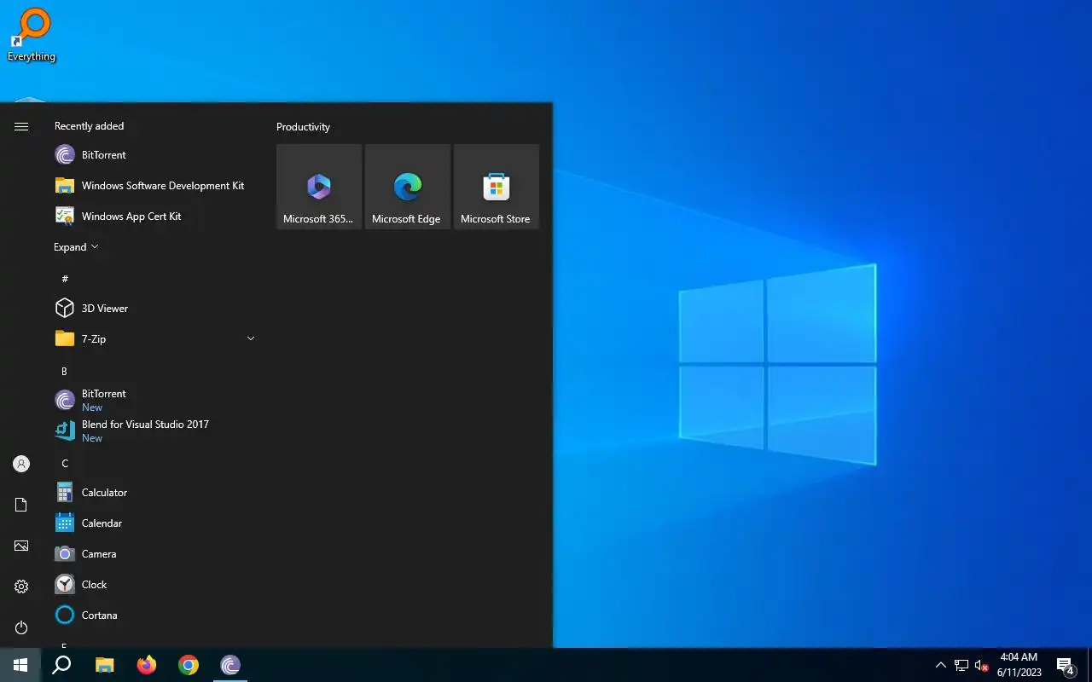This screenshot has height=682, width=1092.
Task: Launch the Camera app
Action: click(x=154, y=554)
